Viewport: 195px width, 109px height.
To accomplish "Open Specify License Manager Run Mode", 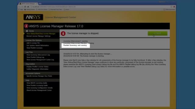I will click(x=39, y=76).
